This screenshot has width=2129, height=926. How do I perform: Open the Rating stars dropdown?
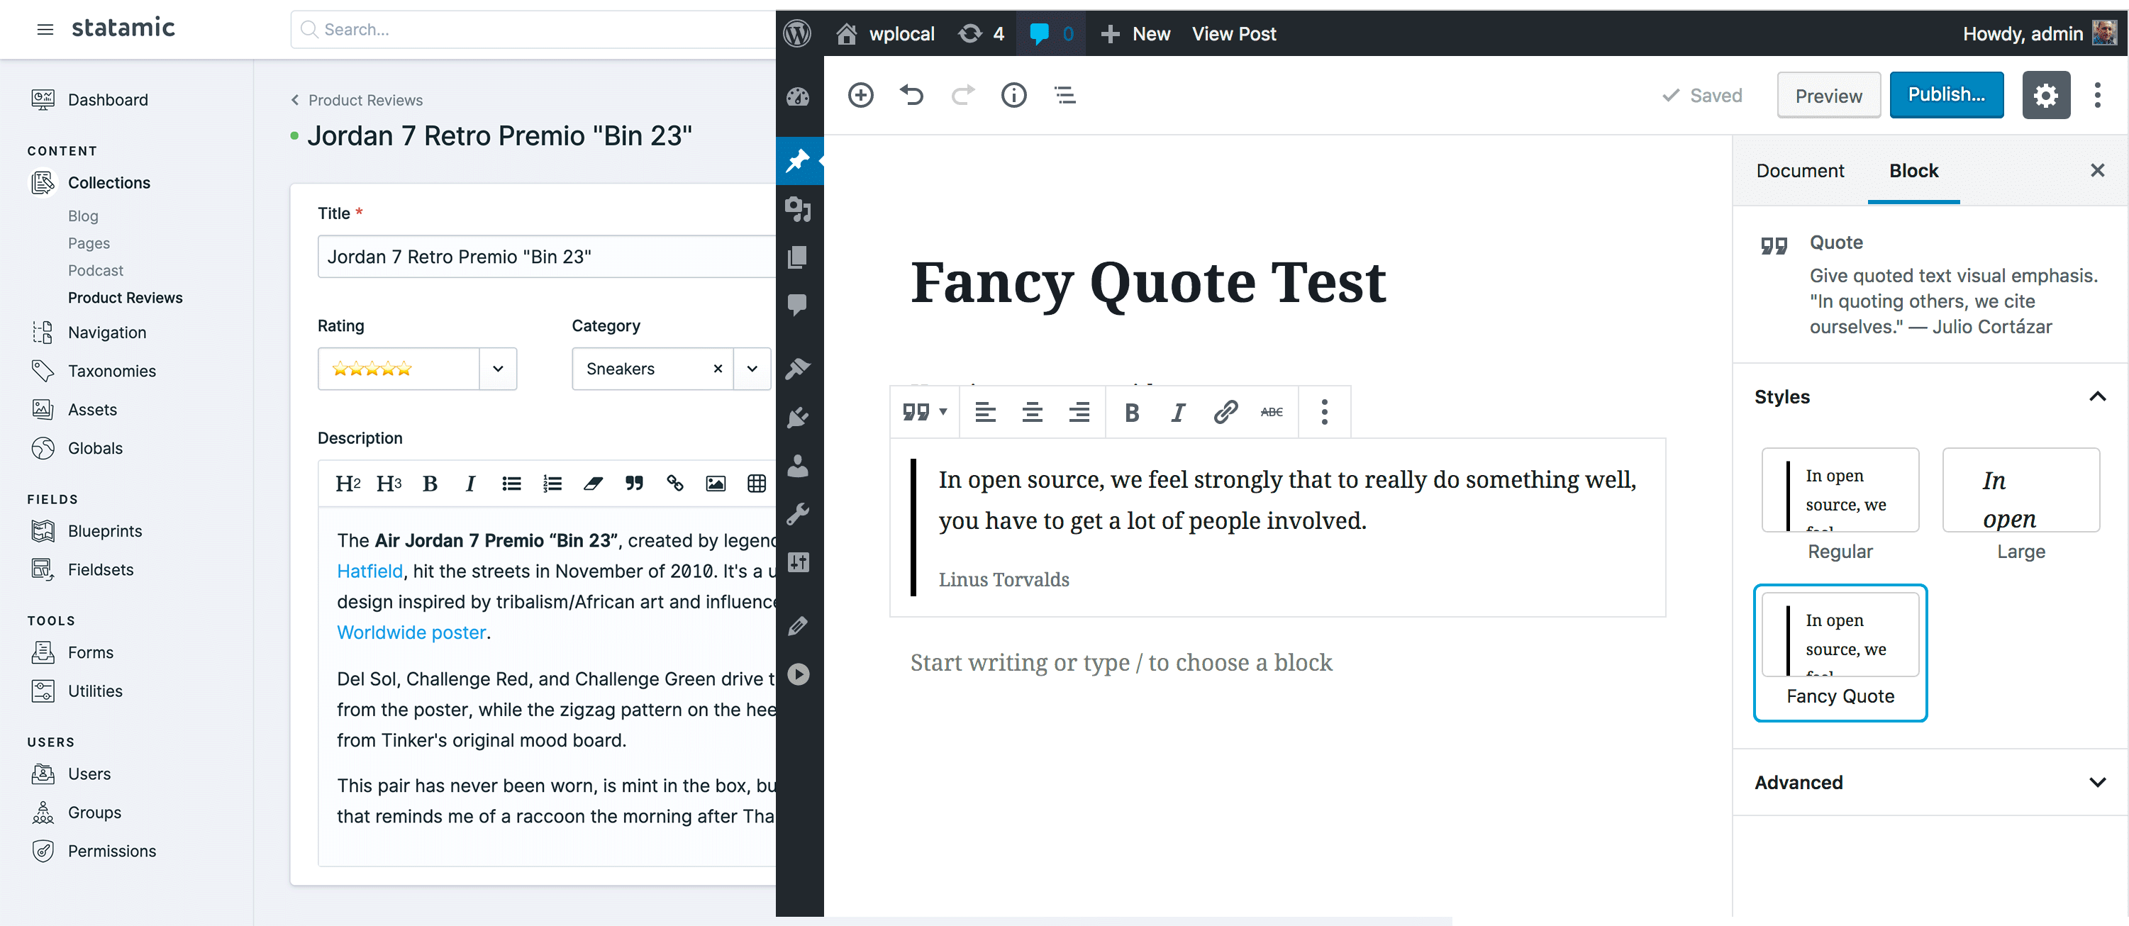pyautogui.click(x=498, y=369)
